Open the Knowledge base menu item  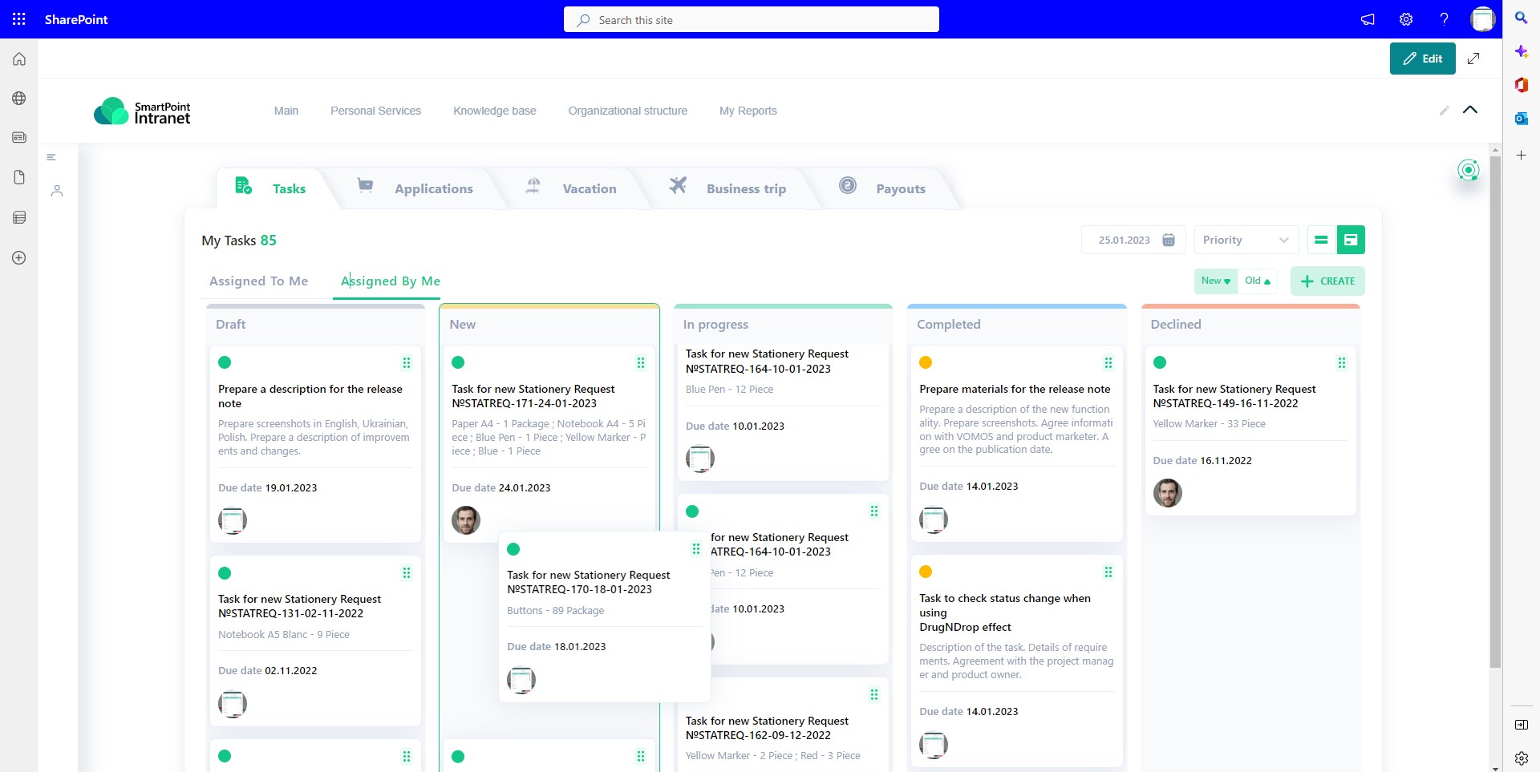click(x=494, y=111)
